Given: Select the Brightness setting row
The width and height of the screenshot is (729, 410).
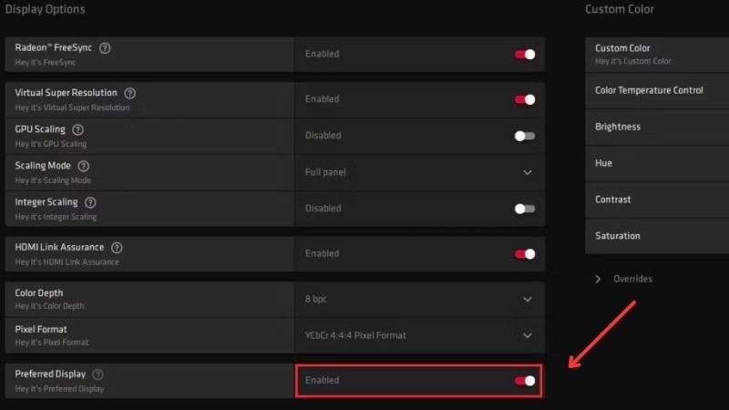Looking at the screenshot, I should pos(657,127).
